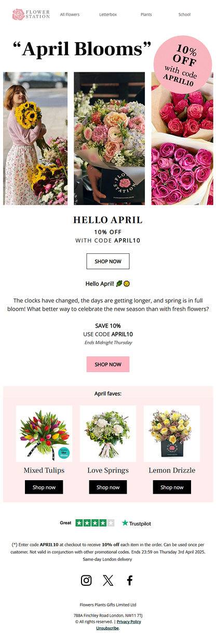Open the X social icon

108,580
